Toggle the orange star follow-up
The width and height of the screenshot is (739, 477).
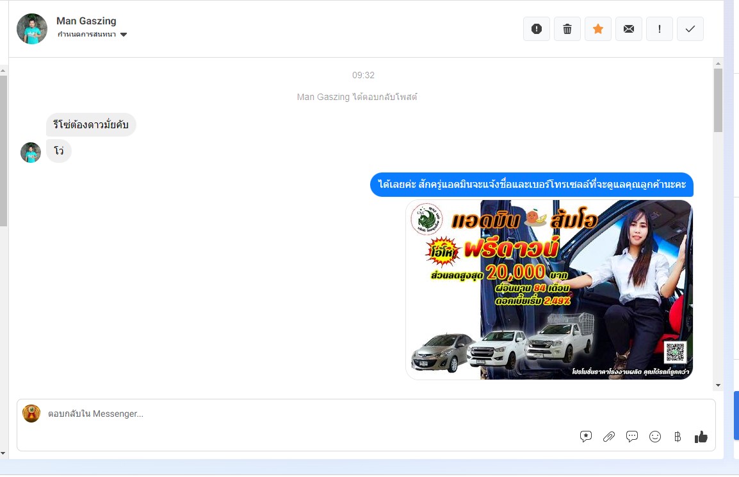598,29
